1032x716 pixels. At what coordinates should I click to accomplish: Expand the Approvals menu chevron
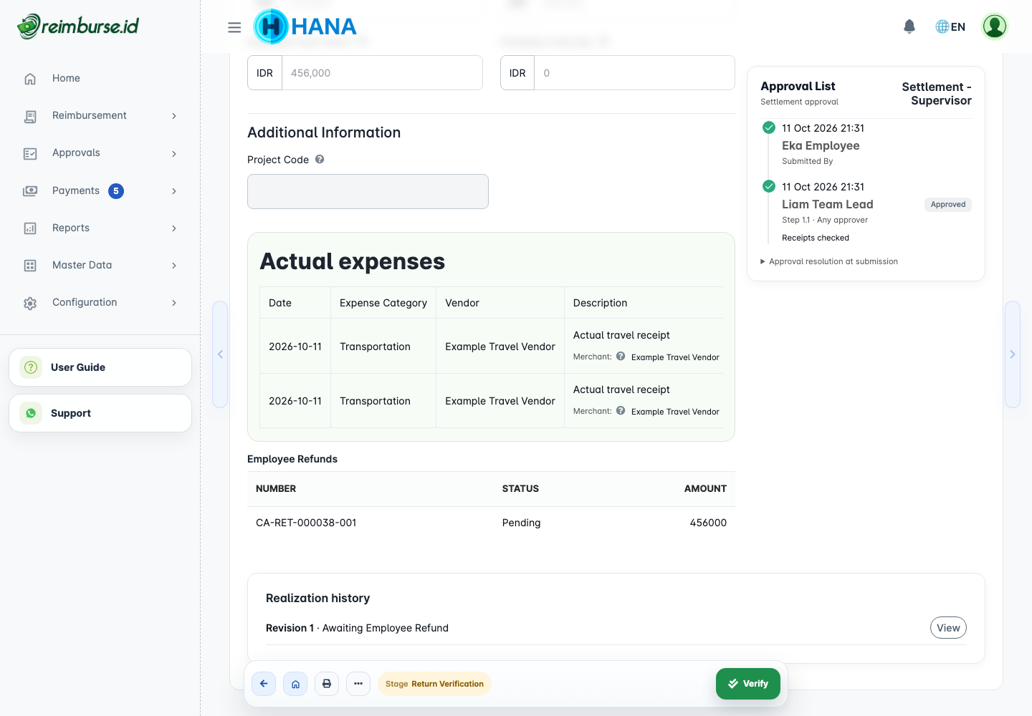point(174,153)
